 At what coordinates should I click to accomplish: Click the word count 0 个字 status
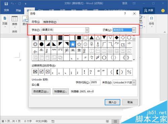click(x=28, y=121)
